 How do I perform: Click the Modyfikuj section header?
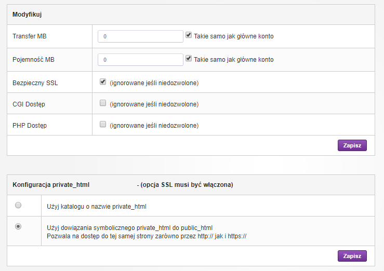(28, 15)
